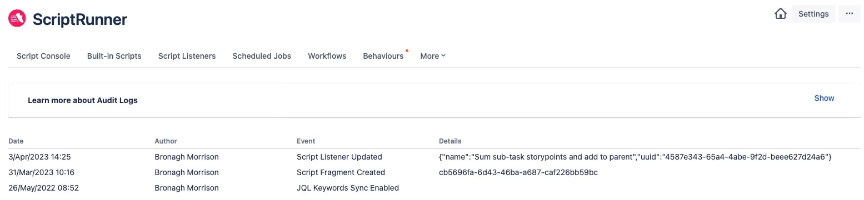Viewport: 864px width, 200px height.
Task: Select date 3/Apr/2023 14:25
Action: click(x=40, y=157)
